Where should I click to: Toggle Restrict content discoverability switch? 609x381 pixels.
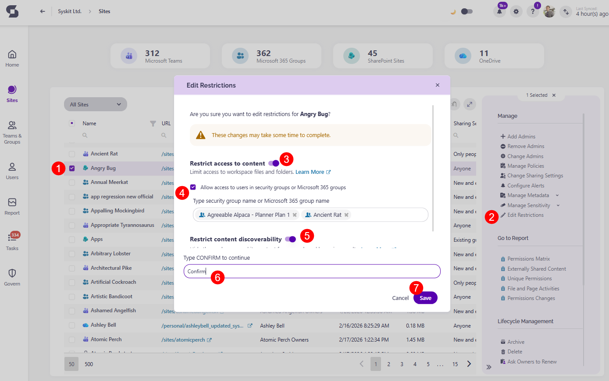(x=290, y=239)
